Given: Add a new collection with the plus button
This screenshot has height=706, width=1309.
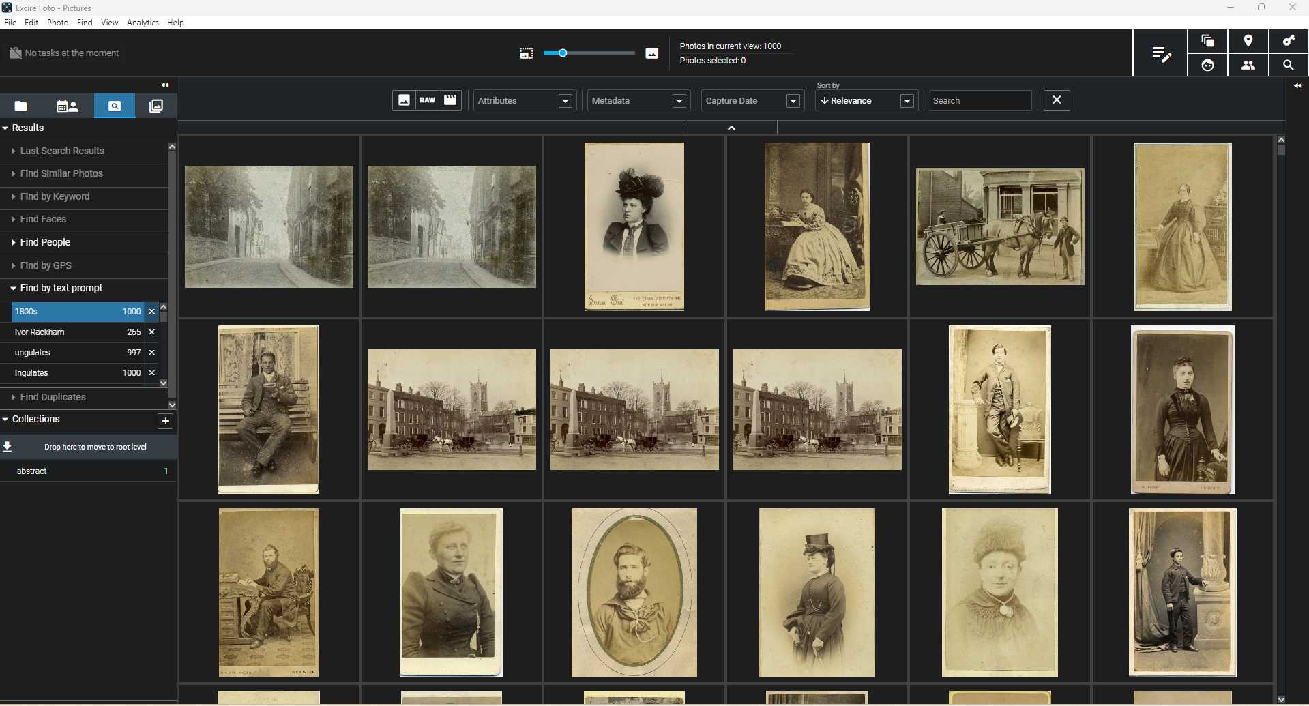Looking at the screenshot, I should coord(165,421).
